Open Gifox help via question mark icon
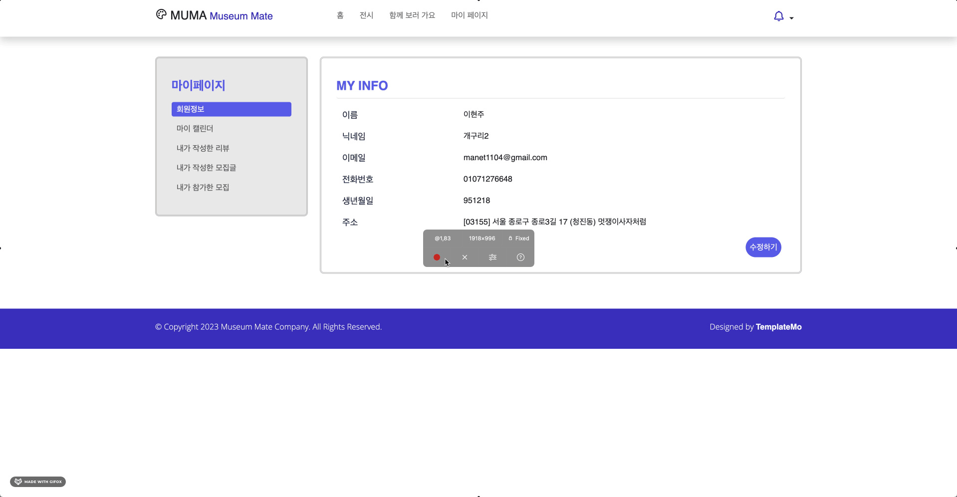This screenshot has width=957, height=497. click(520, 257)
